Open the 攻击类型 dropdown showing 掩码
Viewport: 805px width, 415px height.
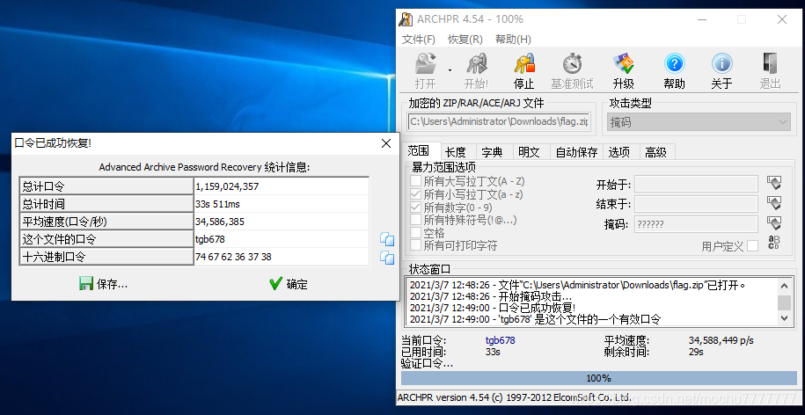699,122
